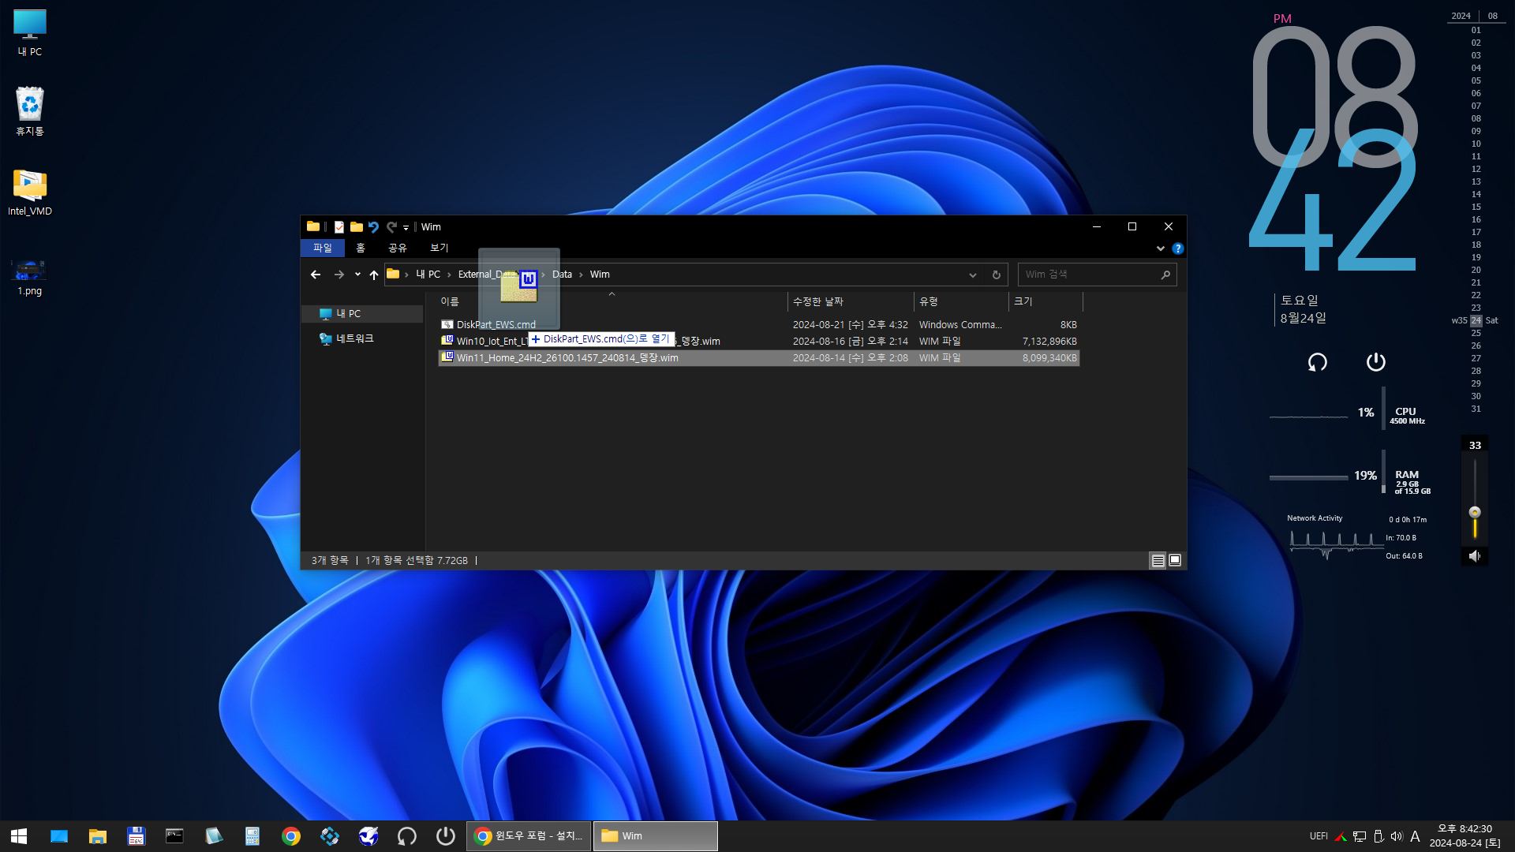Expand the chevron after 내 PC in breadcrumb
This screenshot has width=1515, height=852.
click(x=449, y=275)
